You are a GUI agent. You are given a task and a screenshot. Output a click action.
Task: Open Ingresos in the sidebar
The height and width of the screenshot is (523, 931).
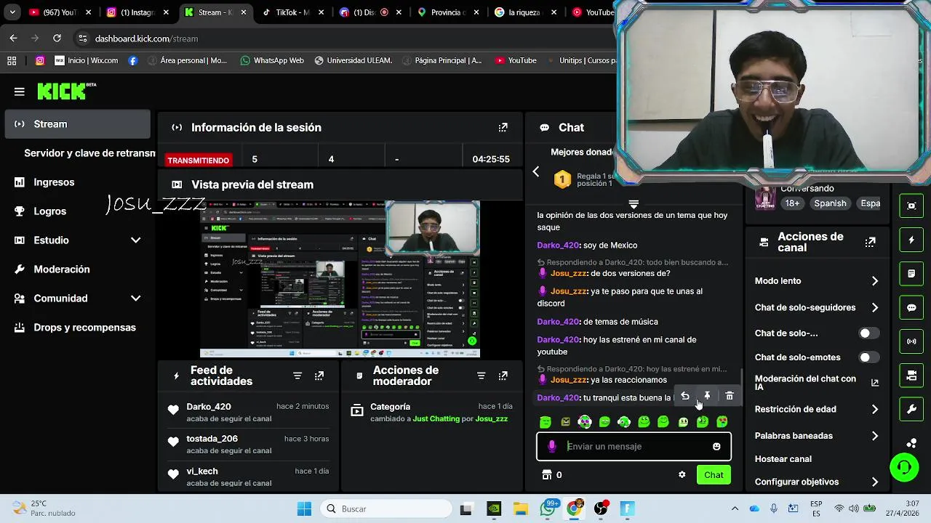77,182
